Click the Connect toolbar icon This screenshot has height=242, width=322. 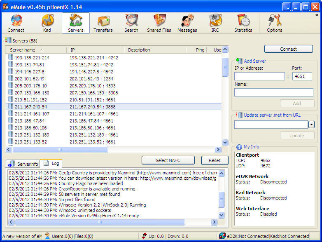pos(16,23)
